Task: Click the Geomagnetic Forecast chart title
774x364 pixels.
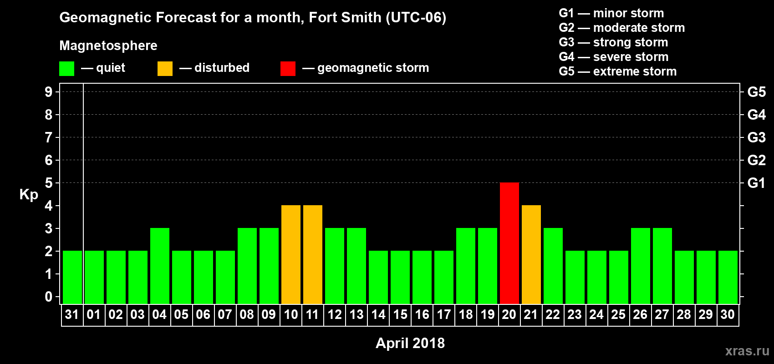Action: pos(253,18)
